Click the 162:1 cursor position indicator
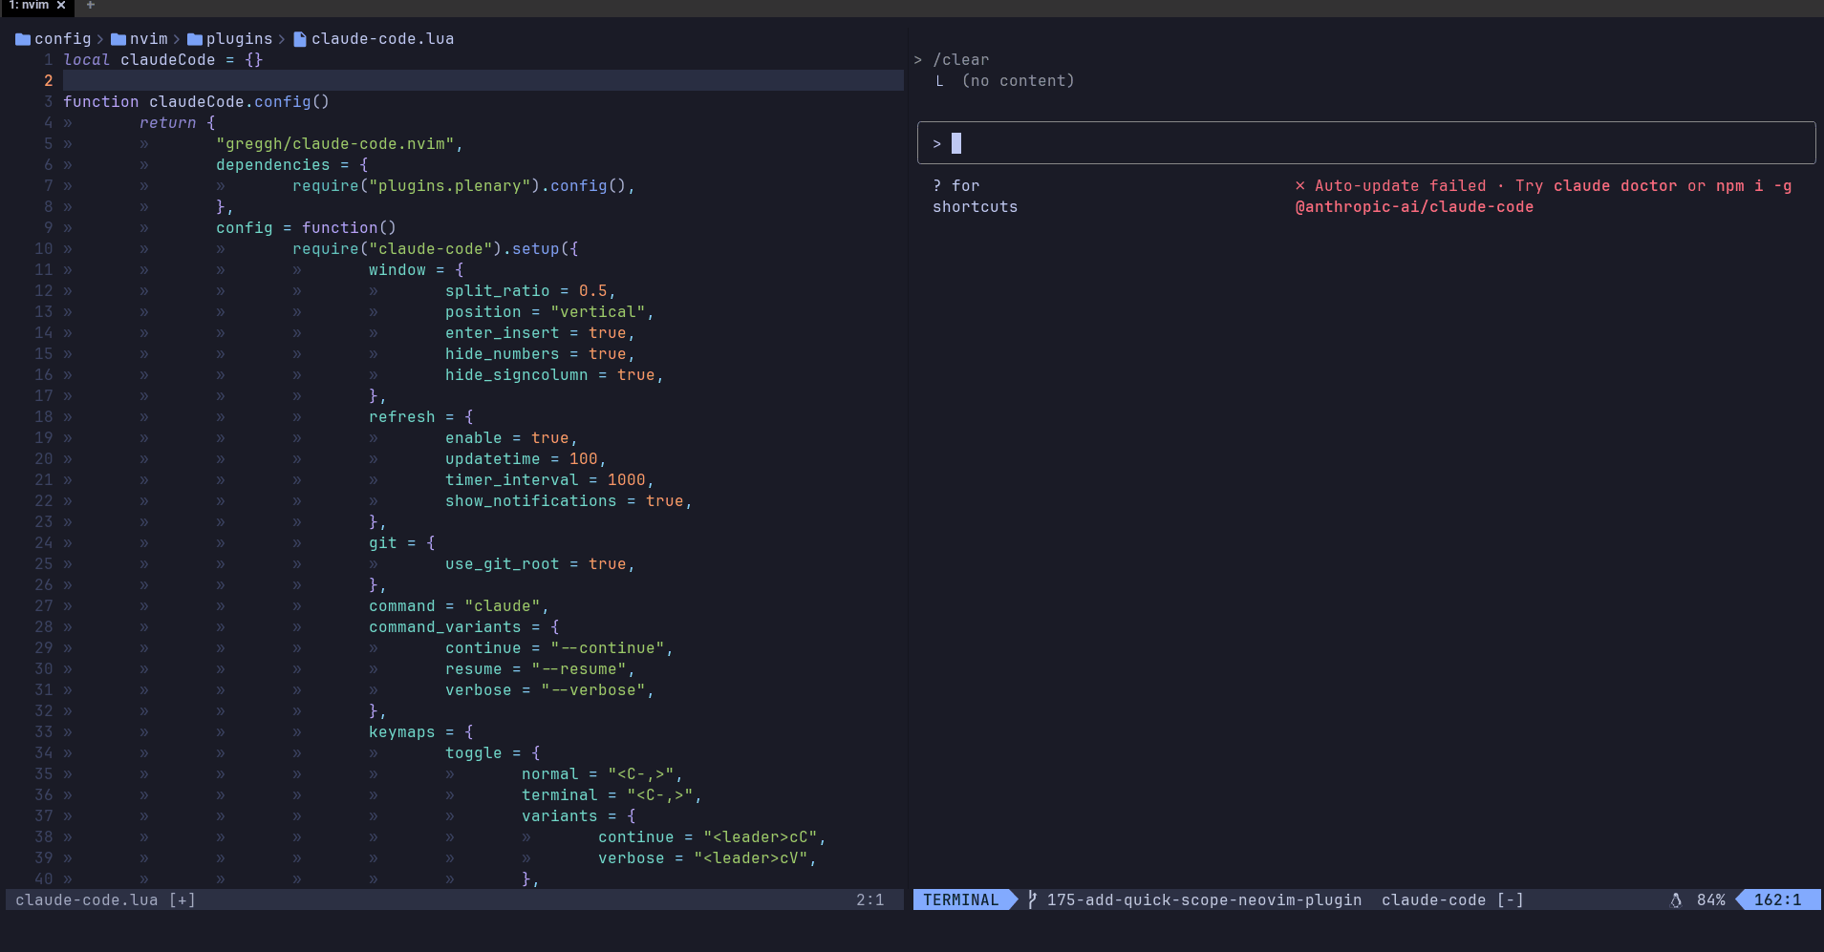Image resolution: width=1824 pixels, height=952 pixels. 1778,899
